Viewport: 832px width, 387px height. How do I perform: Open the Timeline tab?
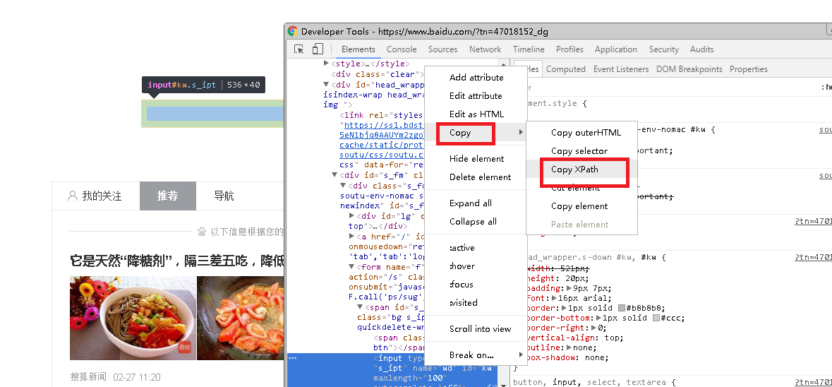[x=529, y=49]
